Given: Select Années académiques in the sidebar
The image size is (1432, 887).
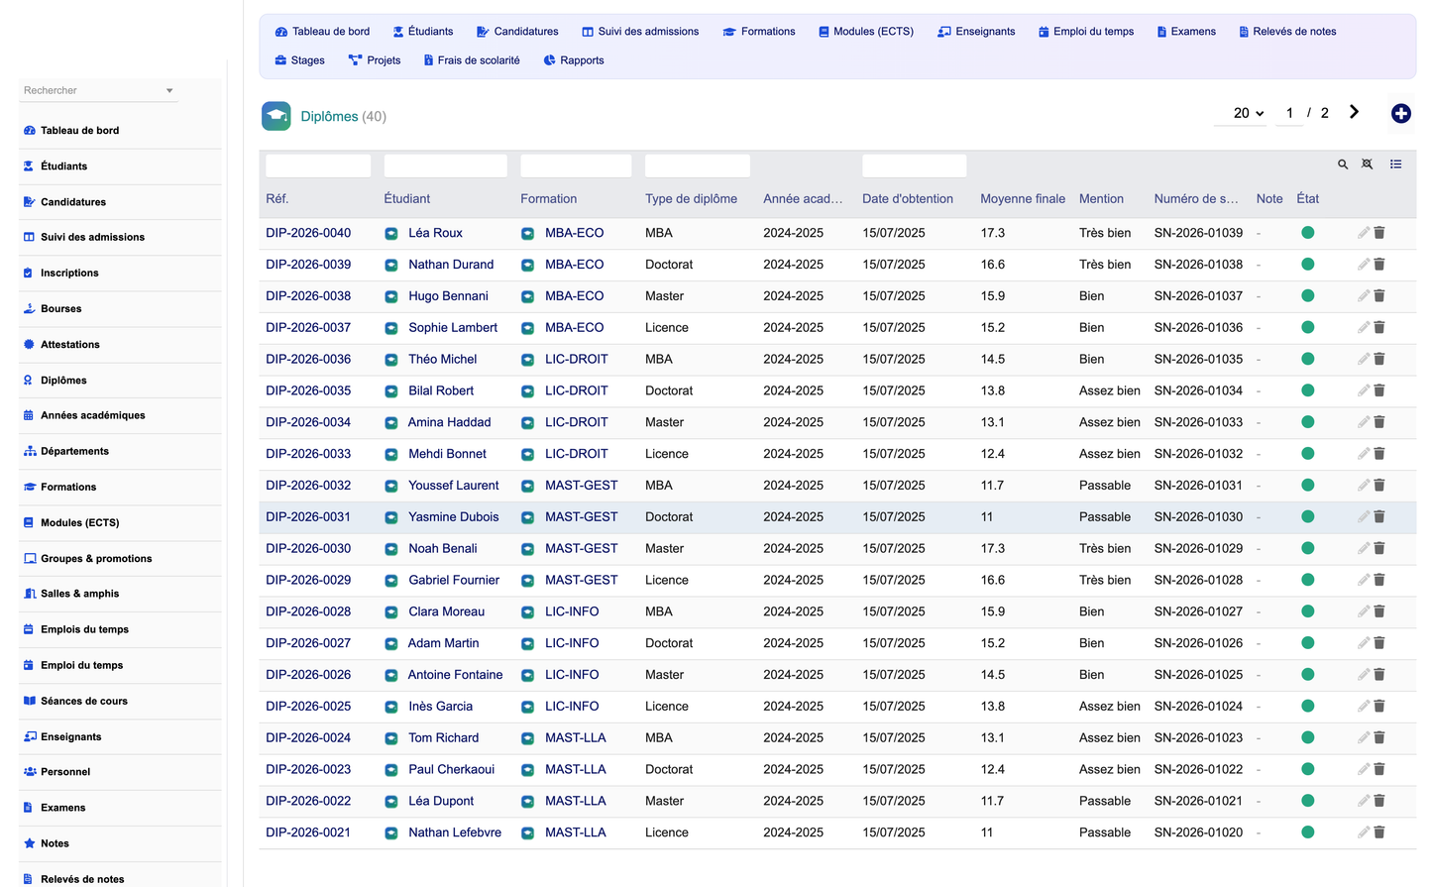Looking at the screenshot, I should (x=120, y=415).
